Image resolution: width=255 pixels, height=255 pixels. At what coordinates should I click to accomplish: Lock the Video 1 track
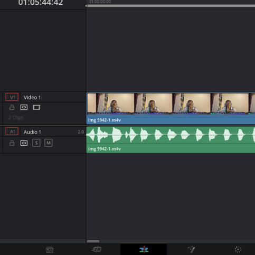coord(12,107)
